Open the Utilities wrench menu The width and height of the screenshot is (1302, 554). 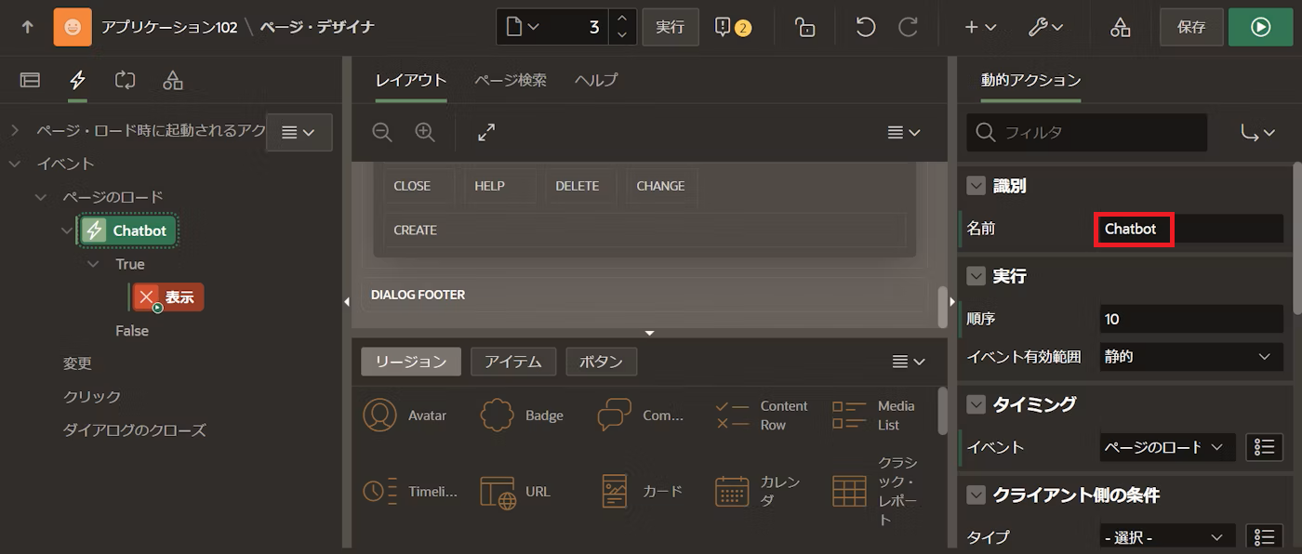point(1045,27)
